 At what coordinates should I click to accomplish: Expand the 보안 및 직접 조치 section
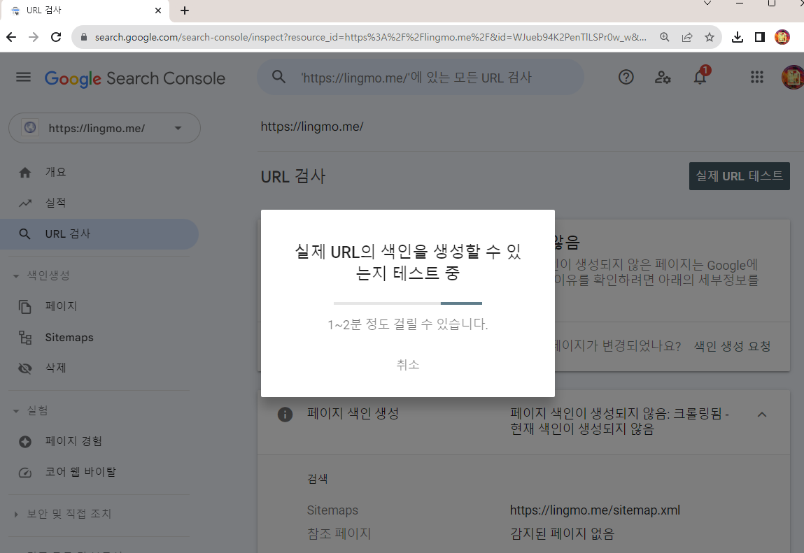(16, 514)
